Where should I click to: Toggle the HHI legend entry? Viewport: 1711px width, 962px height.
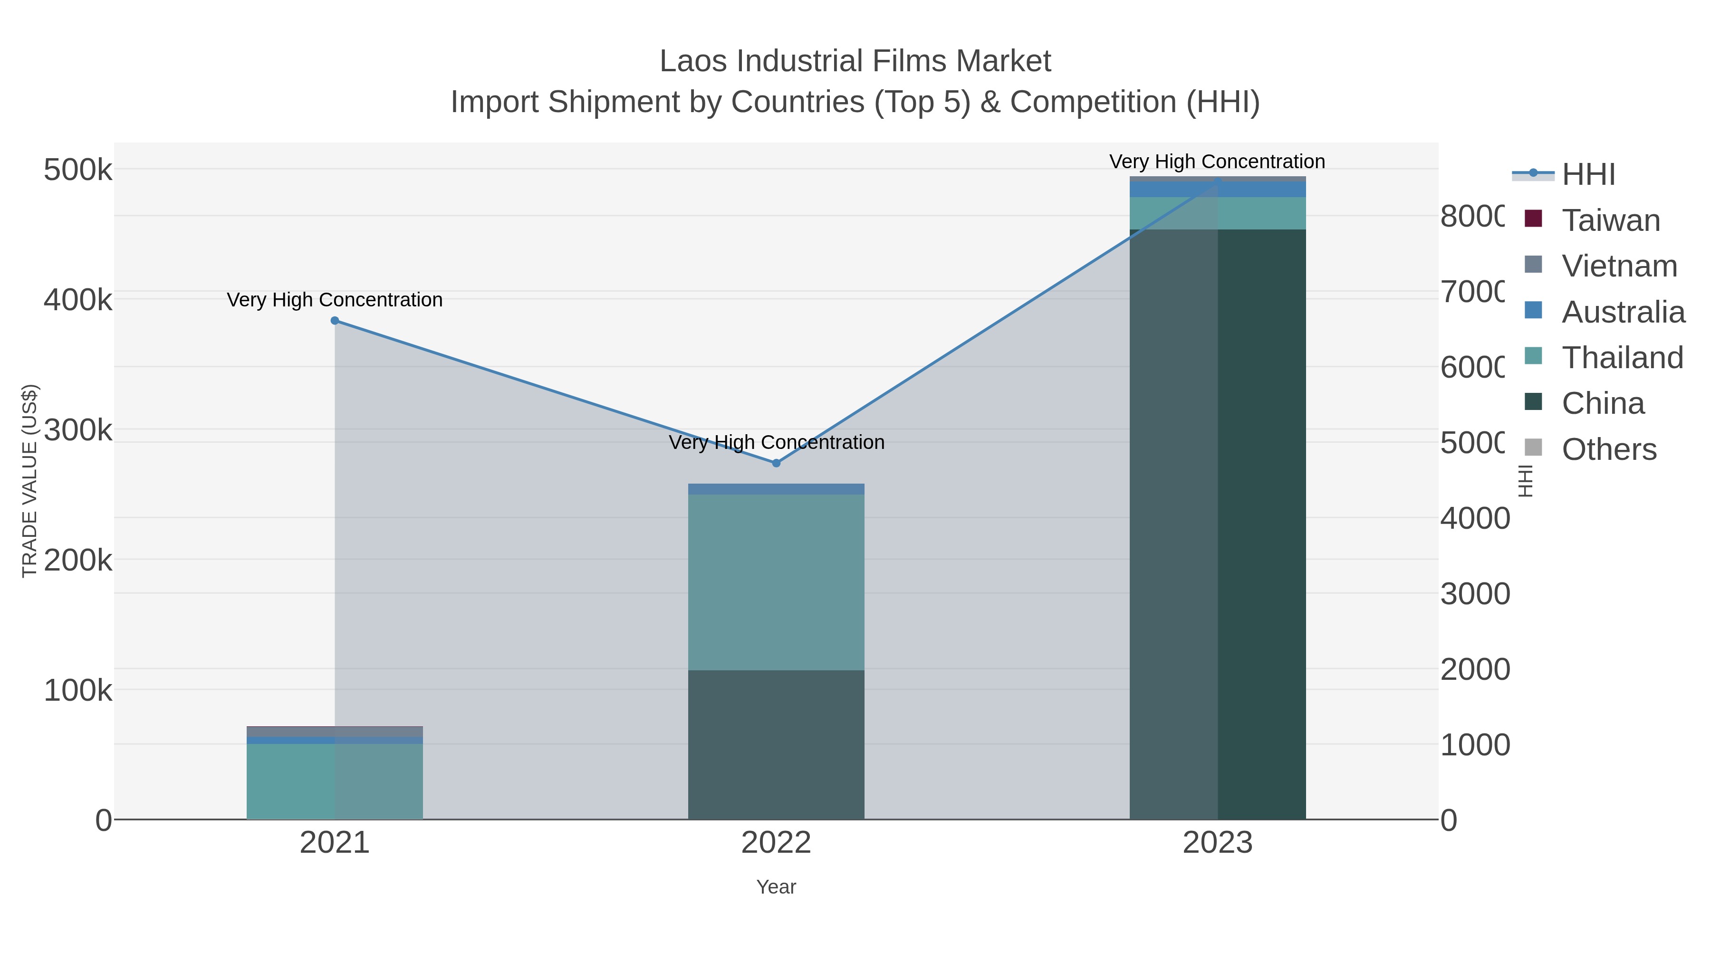[x=1564, y=175]
